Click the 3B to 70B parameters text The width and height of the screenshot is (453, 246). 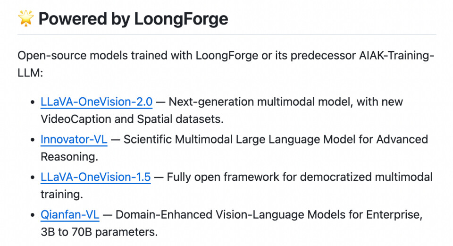coord(99,232)
